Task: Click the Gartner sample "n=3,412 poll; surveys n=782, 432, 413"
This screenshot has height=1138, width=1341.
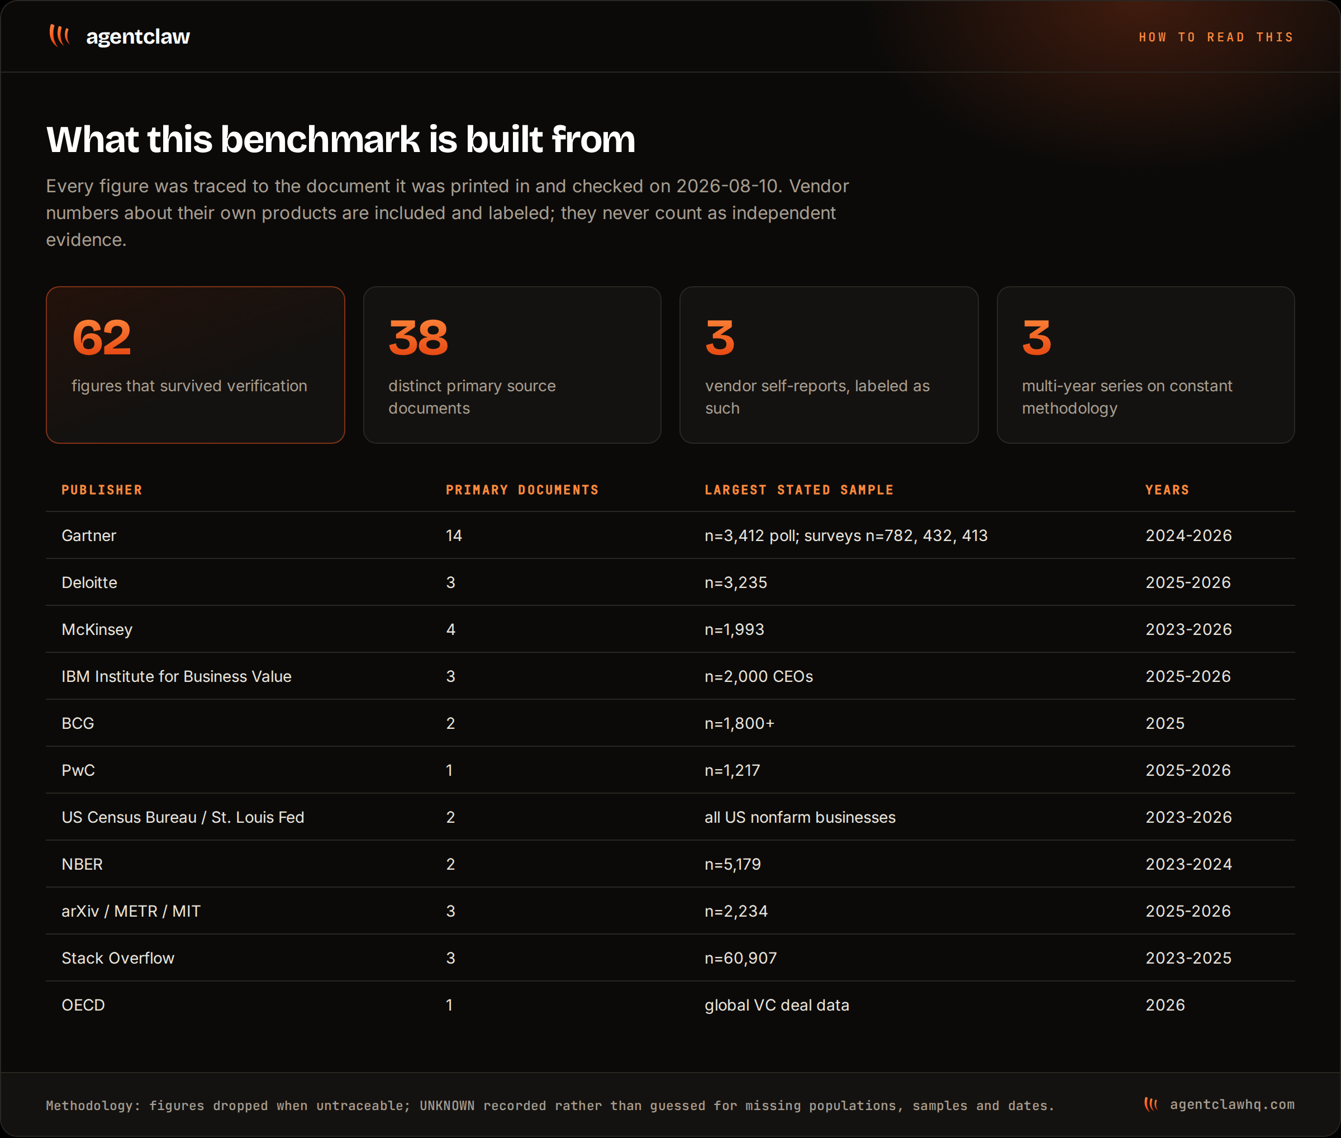Action: 845,535
